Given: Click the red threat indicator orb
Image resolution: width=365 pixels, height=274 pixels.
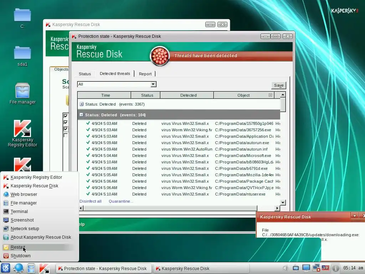Looking at the screenshot, I should pos(160,56).
